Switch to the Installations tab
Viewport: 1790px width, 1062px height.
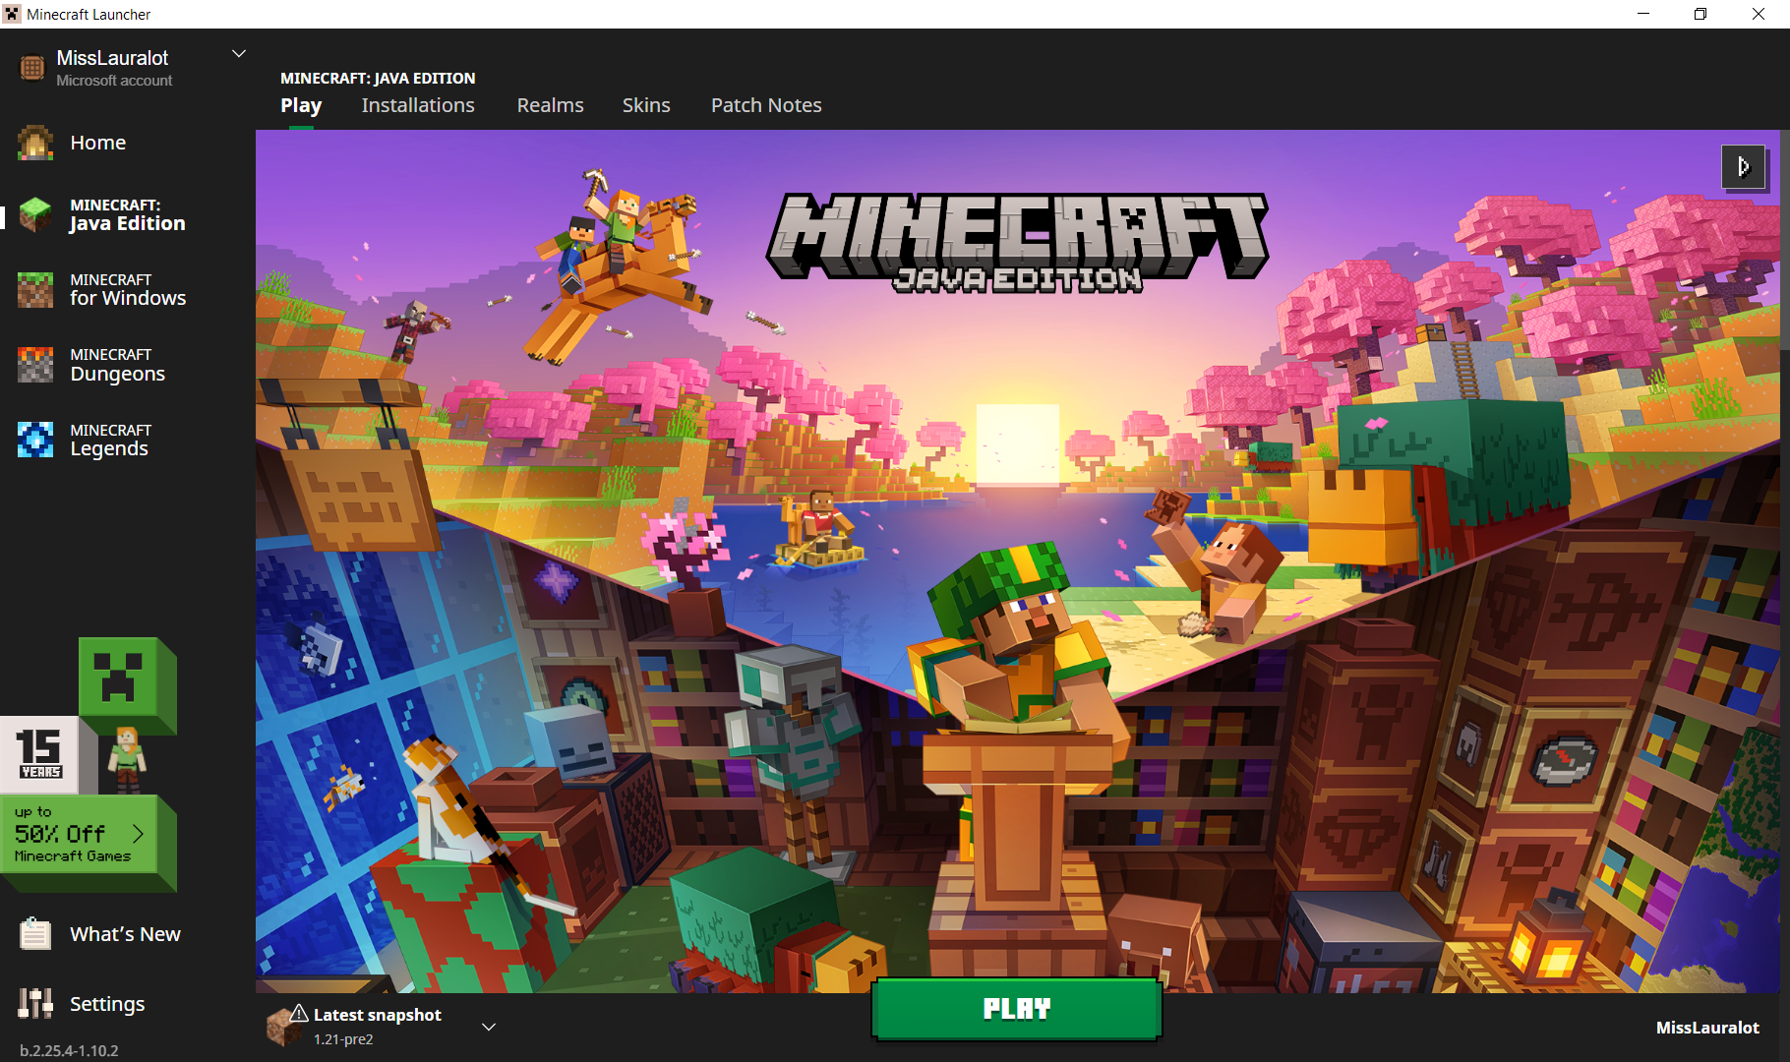click(x=418, y=105)
